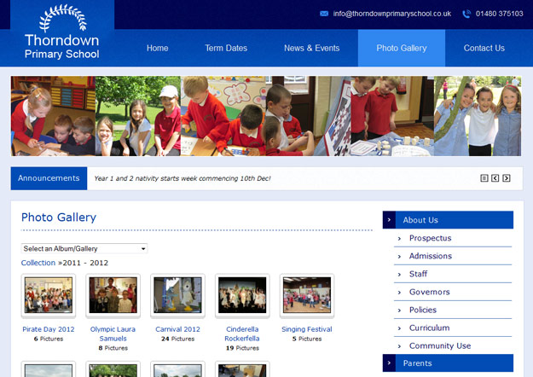Click the Olympic Laura Samuels title link
Image resolution: width=533 pixels, height=377 pixels.
(x=113, y=333)
